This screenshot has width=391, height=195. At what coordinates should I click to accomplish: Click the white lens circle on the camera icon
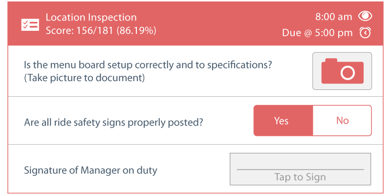coord(348,73)
